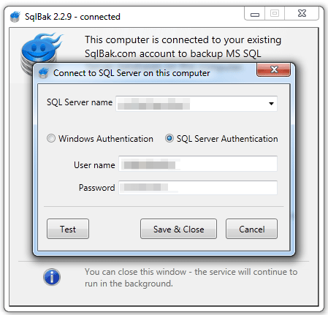The image size is (328, 315).
Task: Open the SQL Server name dropdown arrow
Action: pos(271,104)
